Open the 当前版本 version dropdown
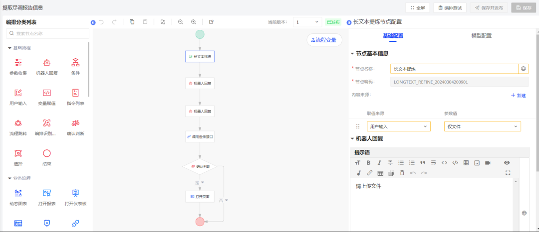 (x=307, y=22)
